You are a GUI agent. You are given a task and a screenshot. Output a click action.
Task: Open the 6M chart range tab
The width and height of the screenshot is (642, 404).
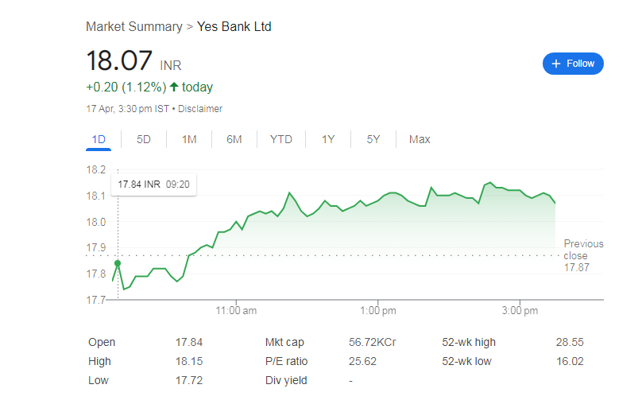click(x=234, y=139)
